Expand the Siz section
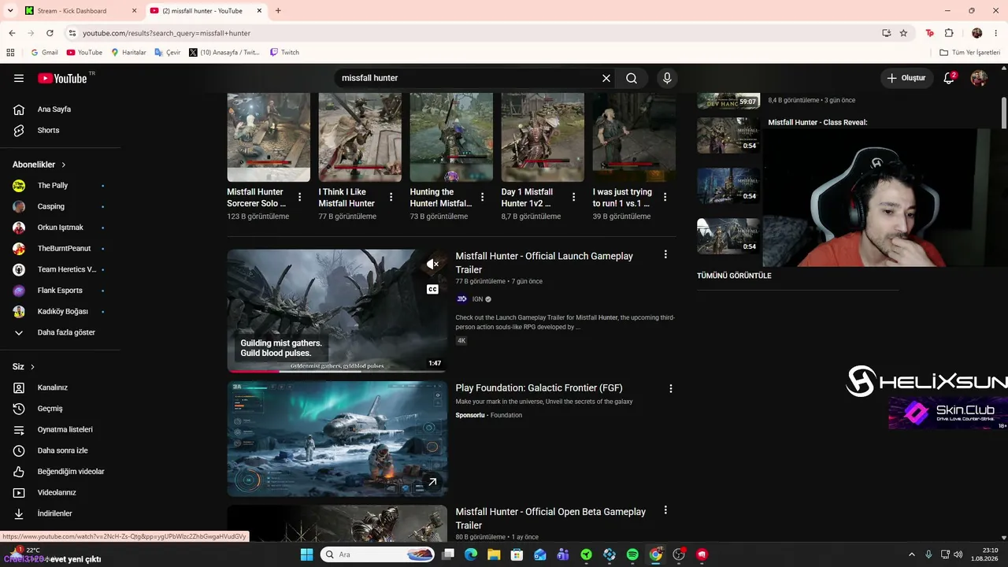Screen dimensions: 1008x567 click(24, 367)
